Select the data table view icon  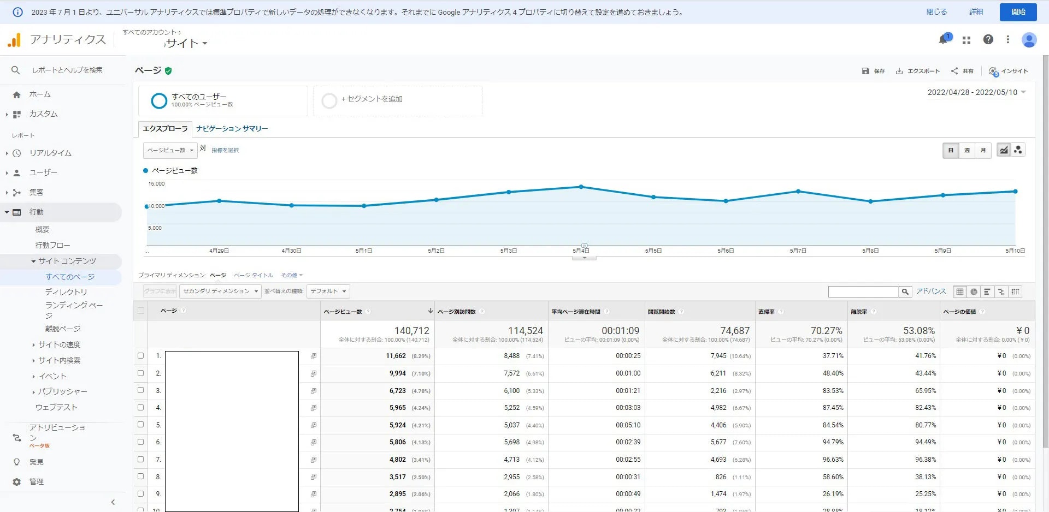coord(959,292)
